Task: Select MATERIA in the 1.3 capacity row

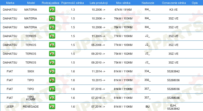Action: tap(31, 10)
